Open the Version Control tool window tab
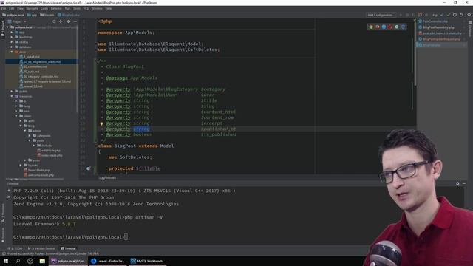The width and height of the screenshot is (473, 266). pyautogui.click(x=42, y=248)
